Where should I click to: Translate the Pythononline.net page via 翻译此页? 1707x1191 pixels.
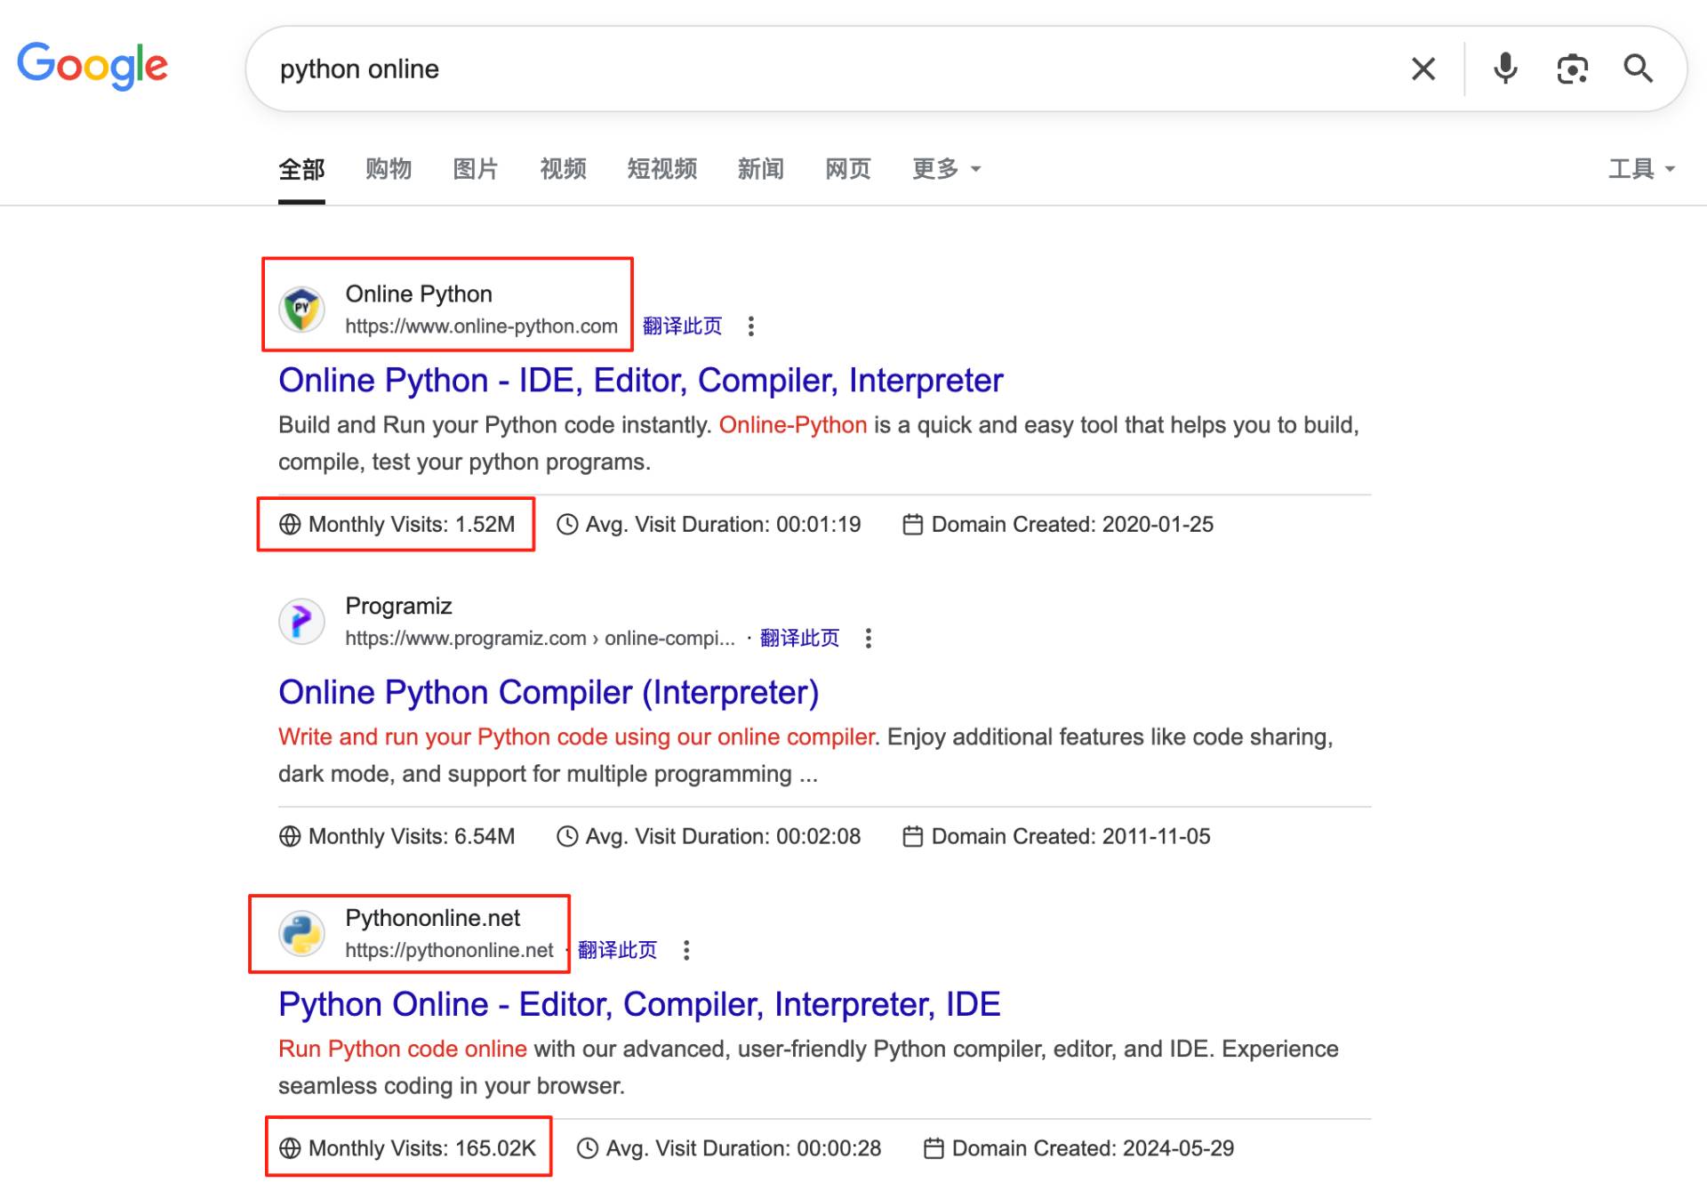point(617,950)
